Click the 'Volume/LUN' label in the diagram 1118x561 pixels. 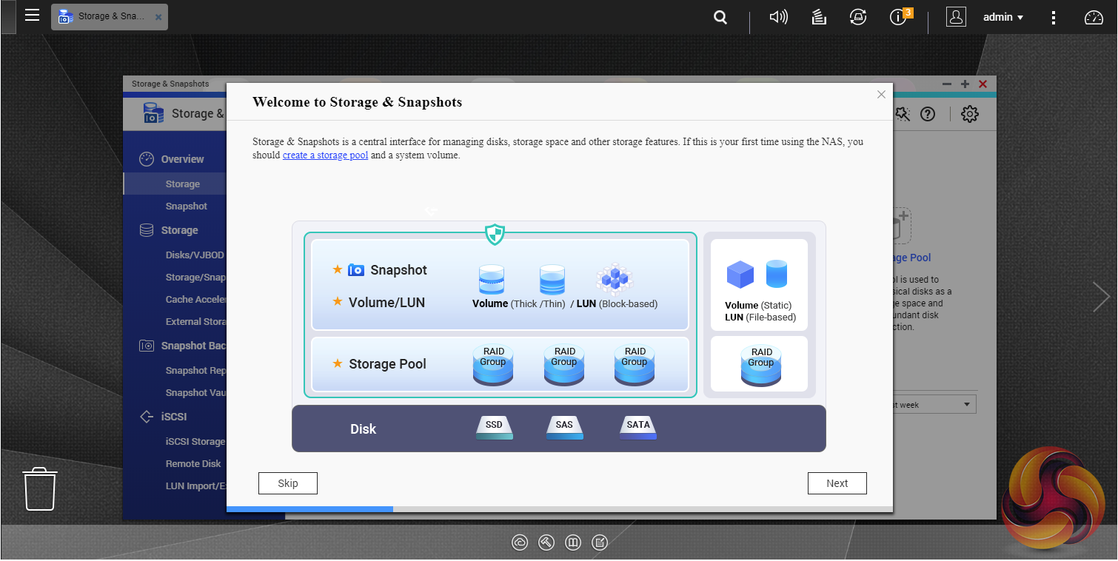387,302
